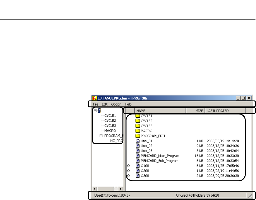Viewport: 256px width, 200px height.
Task: Click the window resize grip icon
Action: (250, 196)
